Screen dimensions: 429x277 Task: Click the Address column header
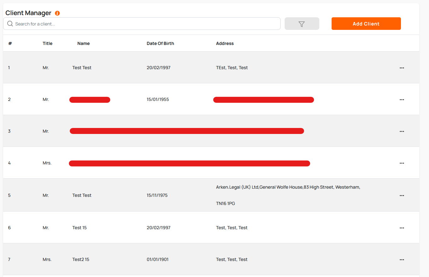point(225,43)
